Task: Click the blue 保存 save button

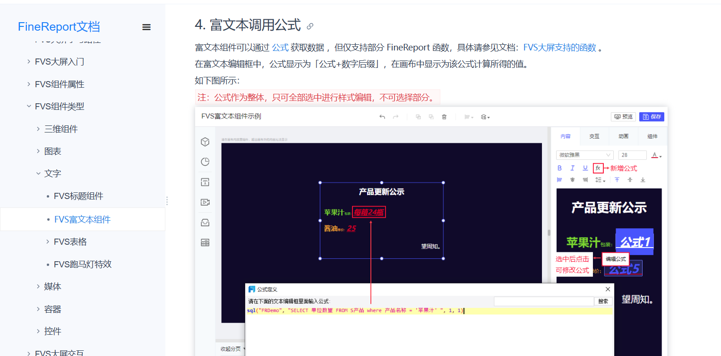Action: [652, 117]
